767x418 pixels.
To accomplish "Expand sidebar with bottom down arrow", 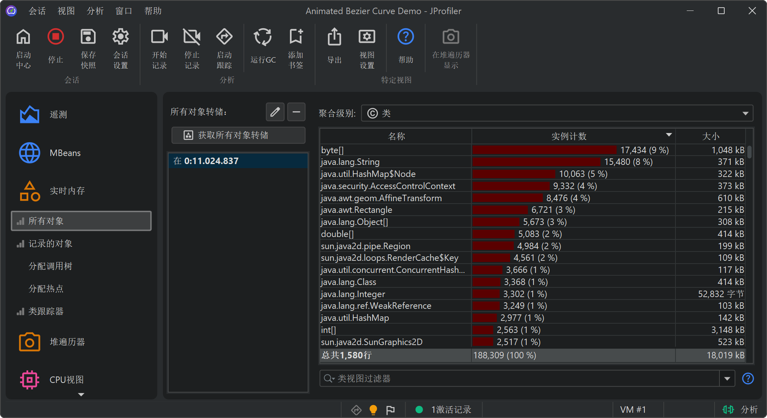I will pos(81,395).
